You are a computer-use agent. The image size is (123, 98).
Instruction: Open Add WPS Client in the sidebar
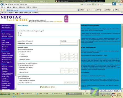tap(7, 28)
